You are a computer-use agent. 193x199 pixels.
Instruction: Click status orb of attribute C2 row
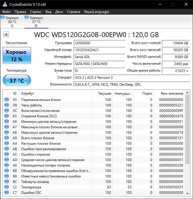pos(7,187)
